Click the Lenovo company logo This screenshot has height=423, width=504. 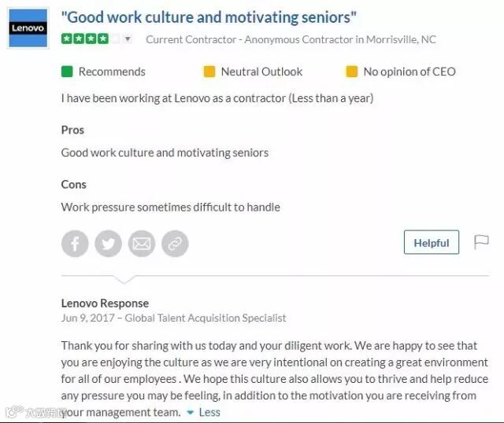point(28,28)
